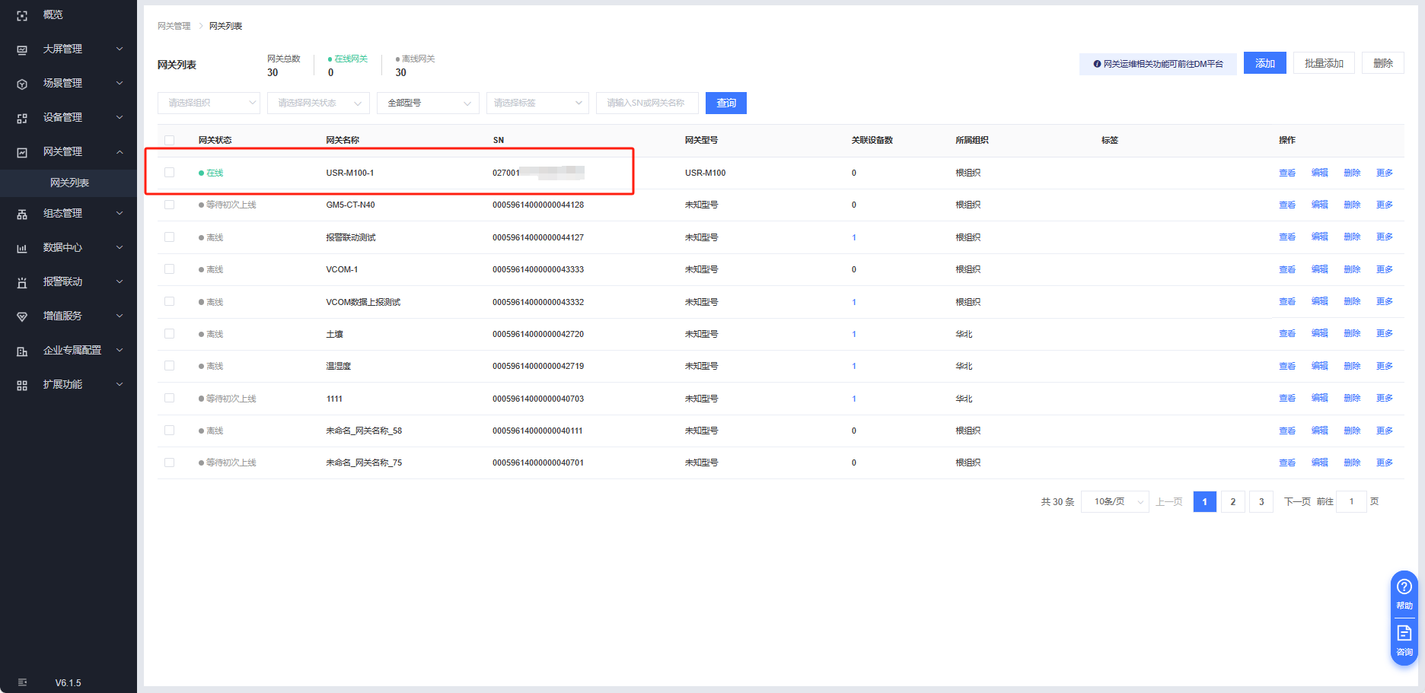
Task: Collapse sidebar using bottom-left menu icon
Action: (x=22, y=682)
